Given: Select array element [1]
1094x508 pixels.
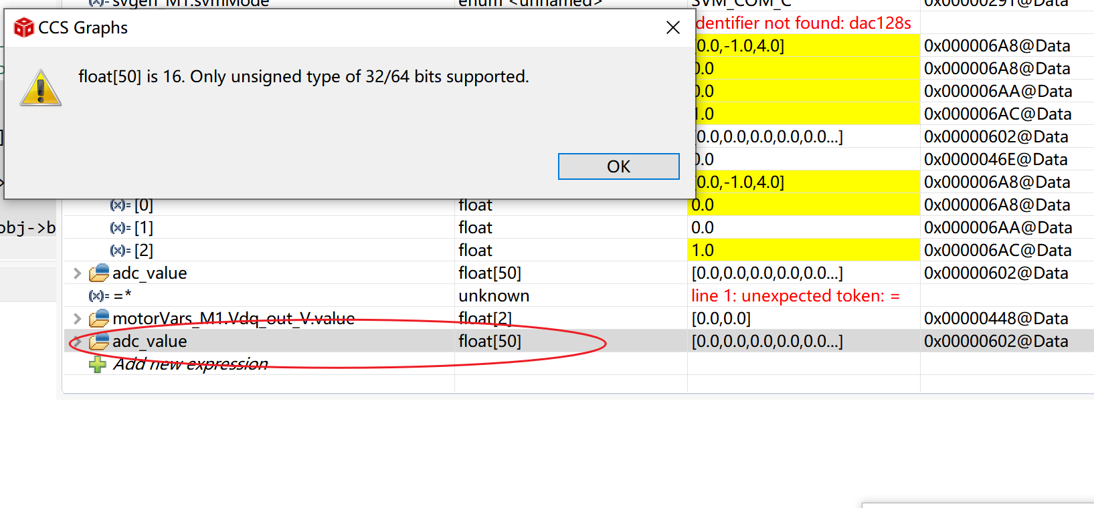Looking at the screenshot, I should [143, 228].
